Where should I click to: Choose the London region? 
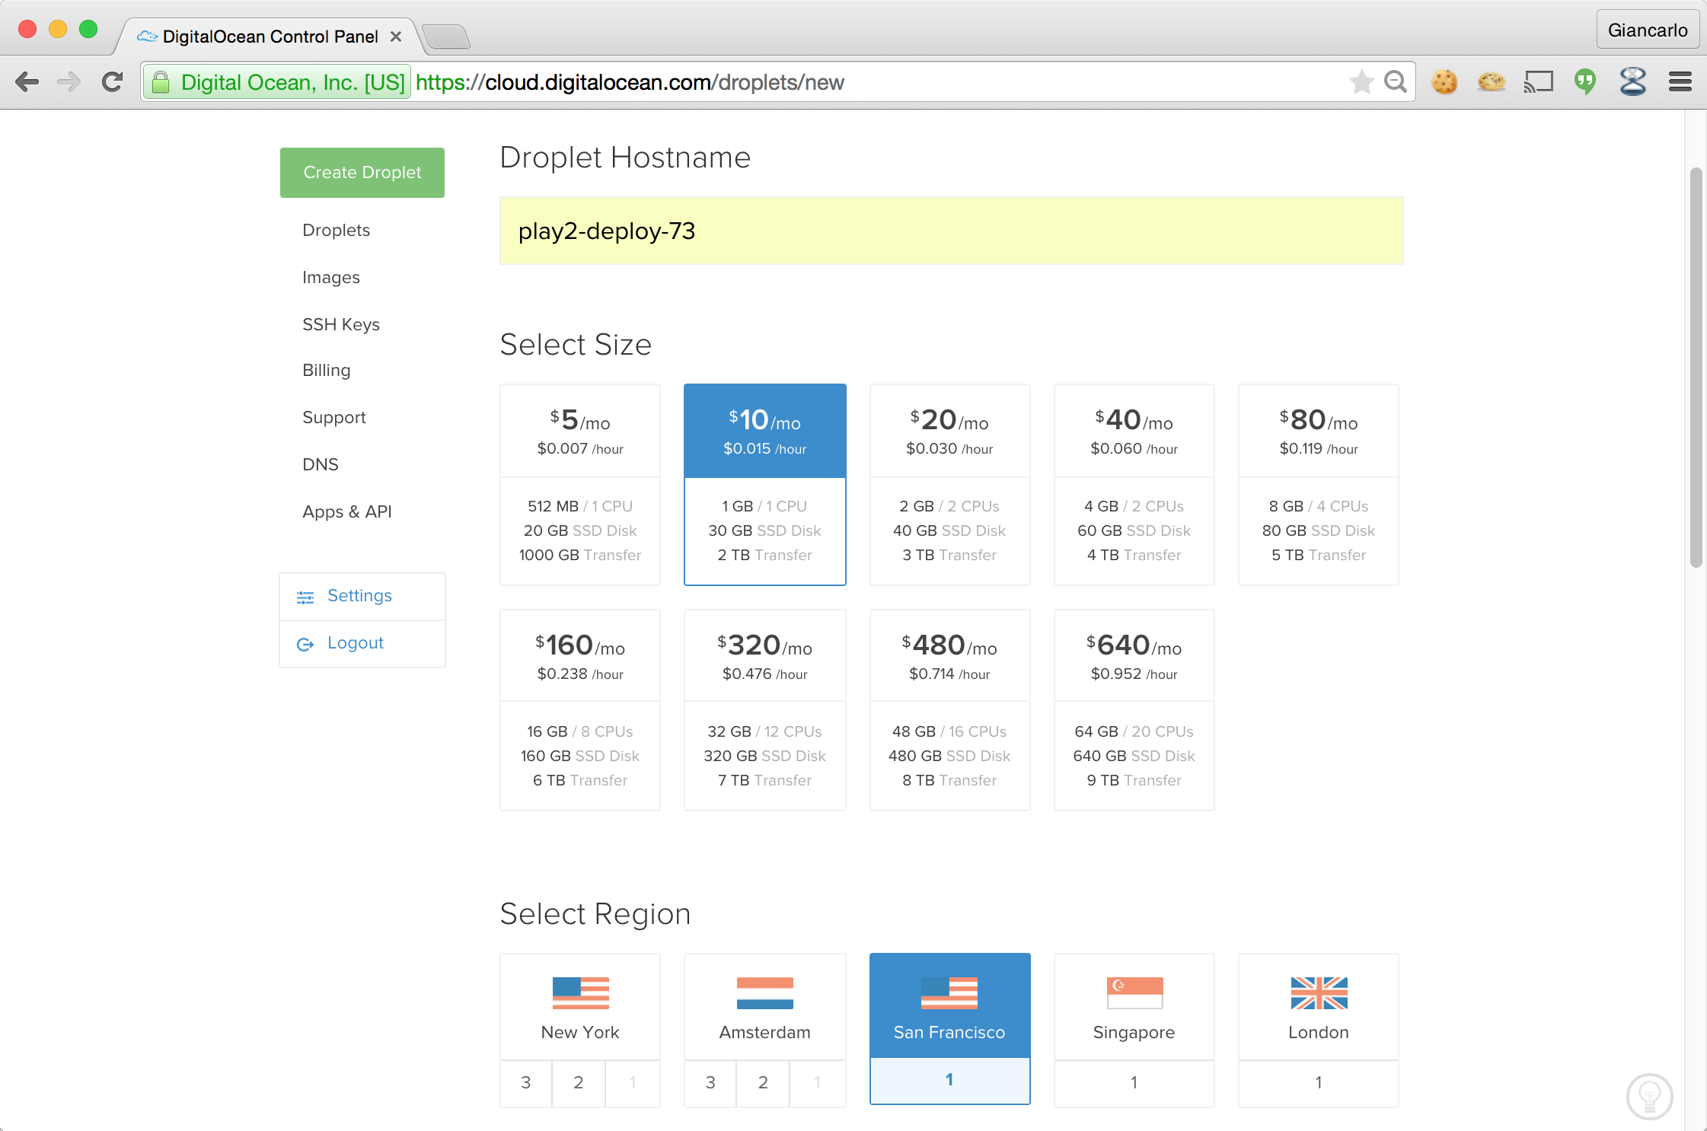coord(1319,1006)
